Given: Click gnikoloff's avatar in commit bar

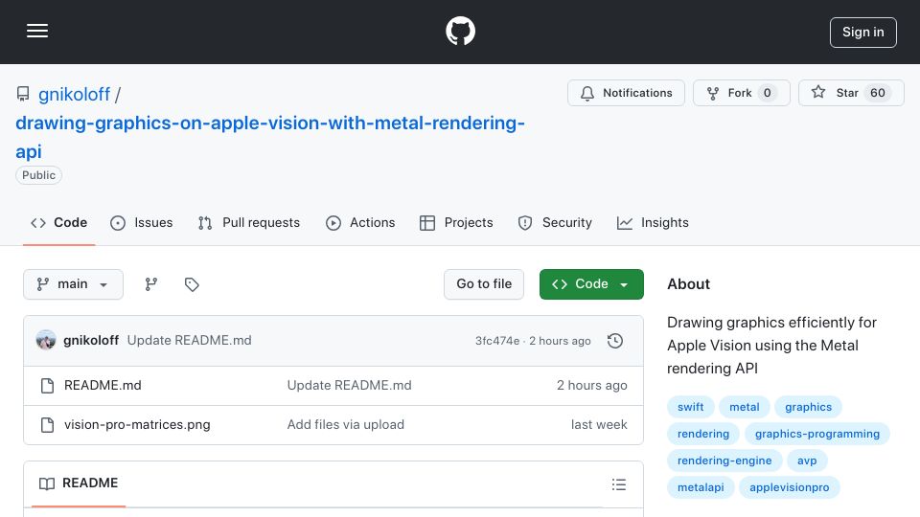Looking at the screenshot, I should coord(46,340).
